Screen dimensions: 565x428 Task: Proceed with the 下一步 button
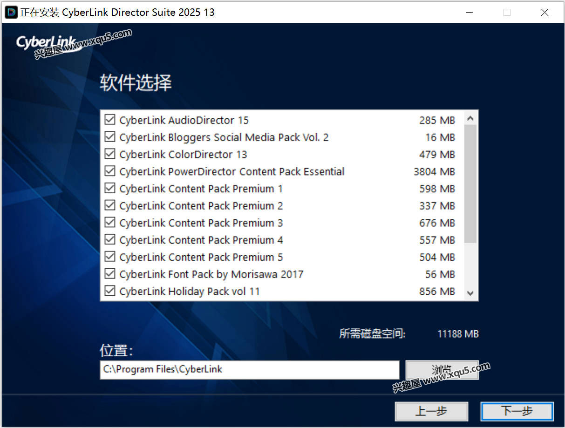[x=517, y=411]
